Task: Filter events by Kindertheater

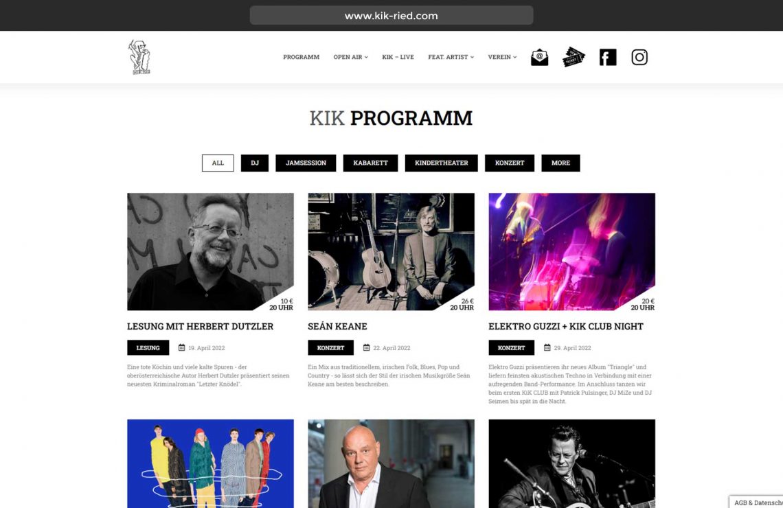Action: (442, 163)
